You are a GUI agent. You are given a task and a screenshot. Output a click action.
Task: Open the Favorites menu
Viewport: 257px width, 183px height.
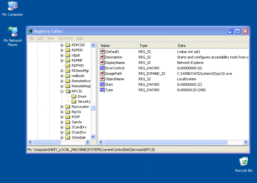coord(66,38)
